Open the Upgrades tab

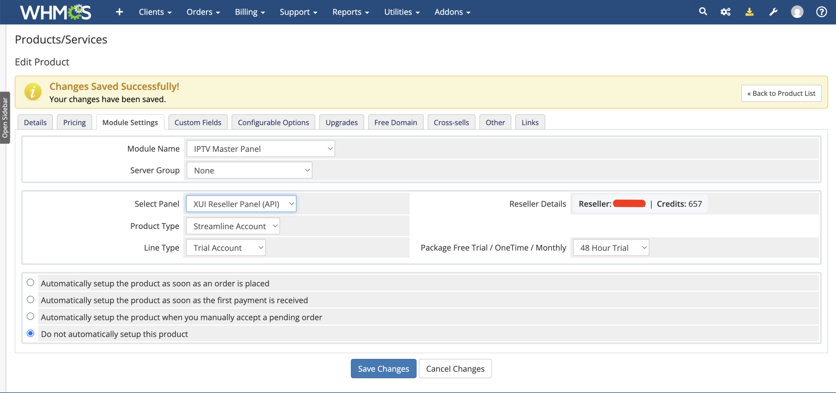pyautogui.click(x=342, y=122)
